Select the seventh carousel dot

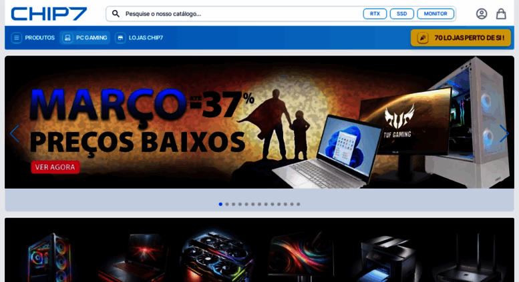tap(259, 204)
